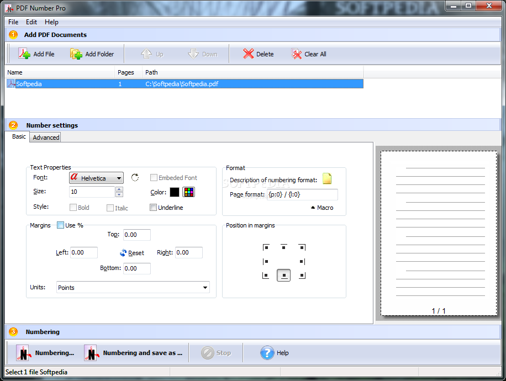This screenshot has width=506, height=381.
Task: Clear all files from the list
Action: click(x=296, y=54)
